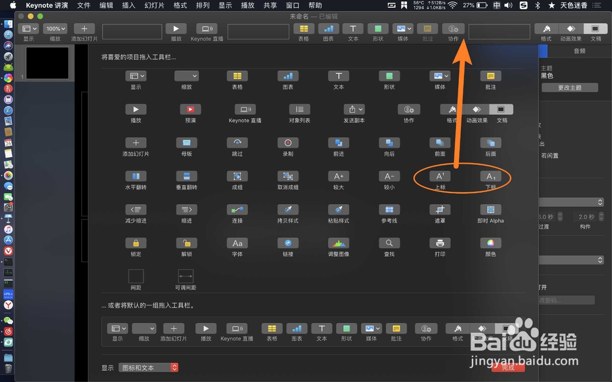The image size is (612, 382).
Task: Click the 录制 record icon
Action: pos(288,142)
